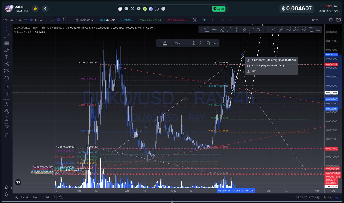Lock the selected drawing
This screenshot has height=203, width=344.
pyautogui.click(x=201, y=43)
